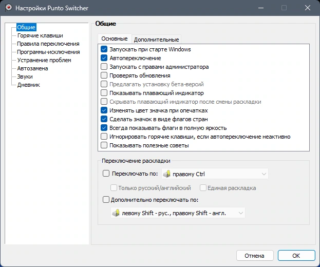Image resolution: width=320 pixels, height=267 pixels.
Task: Click the Только русский/английский checkbox
Action: 114,187
